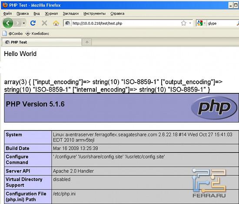Image resolution: width=239 pixels, height=204 pixels.
Task: Go back with the green Back arrow
Action: (8, 23)
